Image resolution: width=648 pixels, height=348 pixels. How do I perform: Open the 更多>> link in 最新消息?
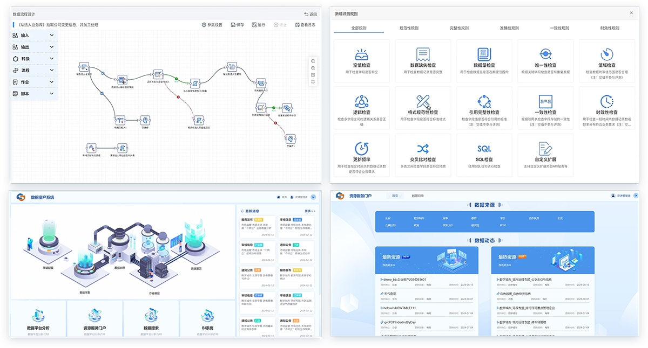tap(309, 211)
